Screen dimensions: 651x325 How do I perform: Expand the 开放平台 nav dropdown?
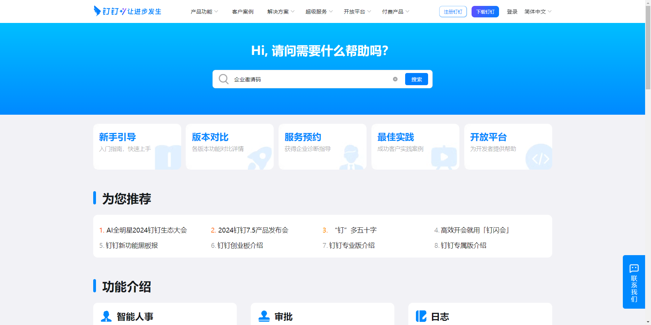[357, 11]
